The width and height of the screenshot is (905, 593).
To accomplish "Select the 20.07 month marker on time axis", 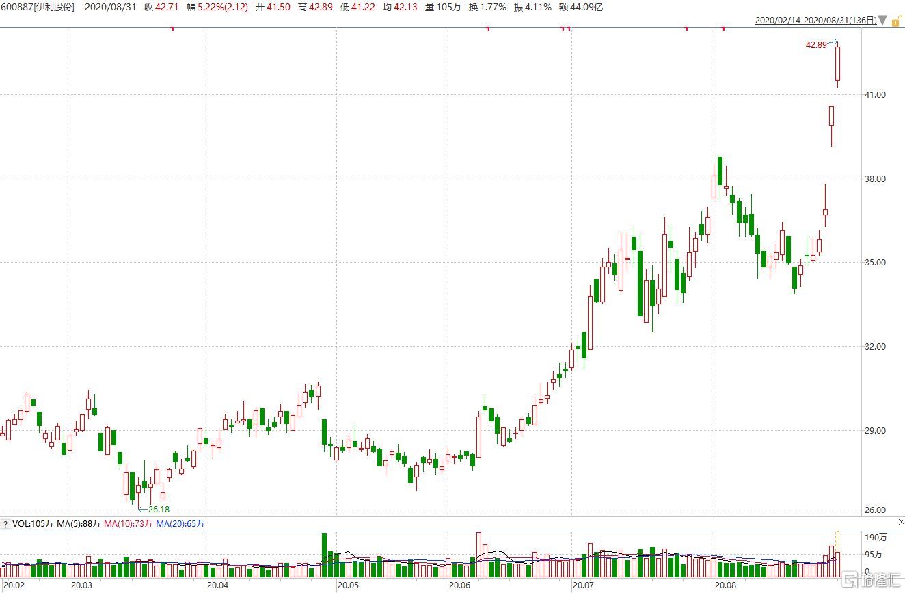I will coord(584,586).
